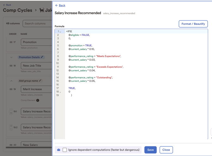This screenshot has height=156, width=212.
Task: Edit Promotion Details group name pencil
Action: (x=42, y=57)
